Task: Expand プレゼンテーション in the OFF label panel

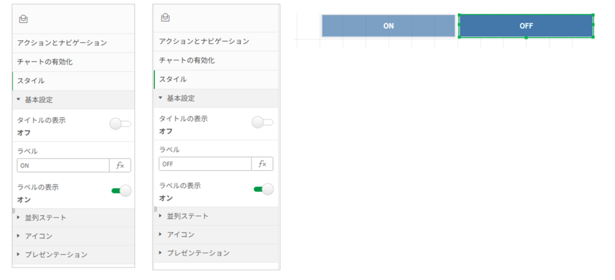Action: click(x=198, y=253)
